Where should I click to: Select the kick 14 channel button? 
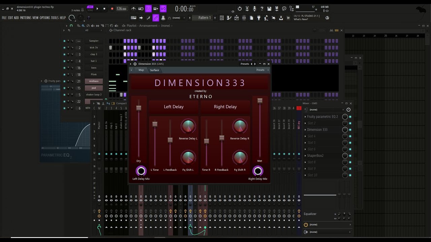94,48
